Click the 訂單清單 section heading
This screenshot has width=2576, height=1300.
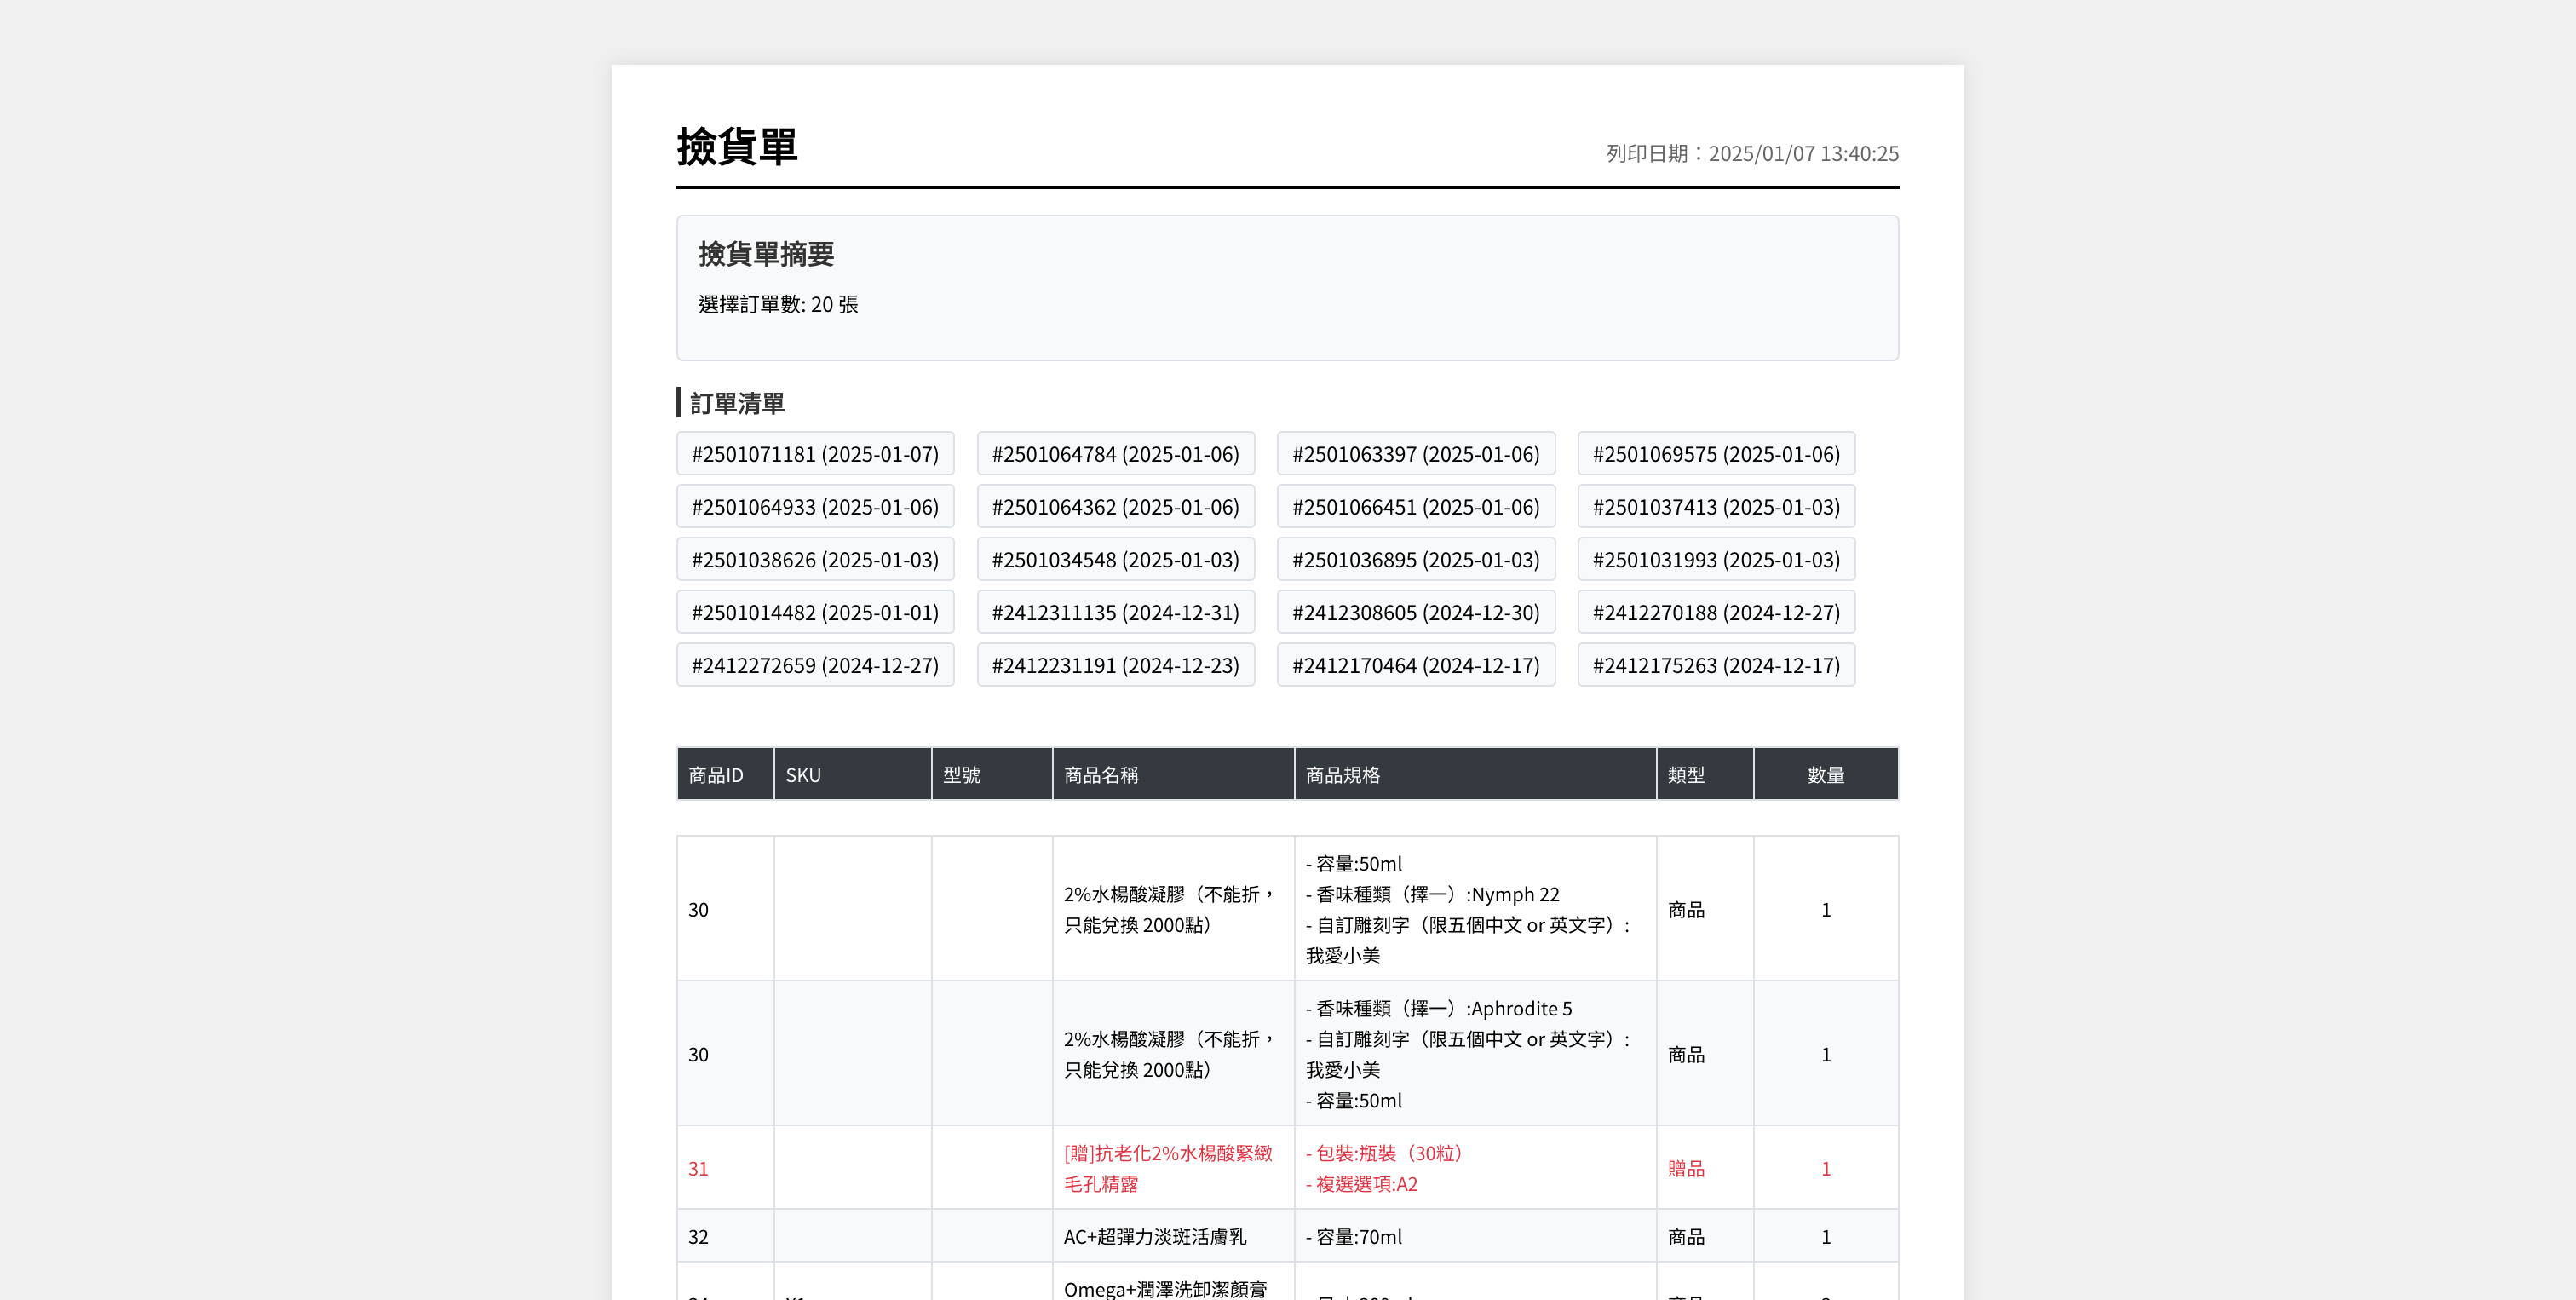(737, 403)
